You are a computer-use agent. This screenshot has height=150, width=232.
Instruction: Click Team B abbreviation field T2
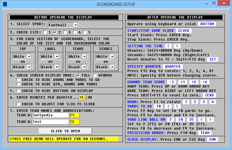tap(74, 122)
